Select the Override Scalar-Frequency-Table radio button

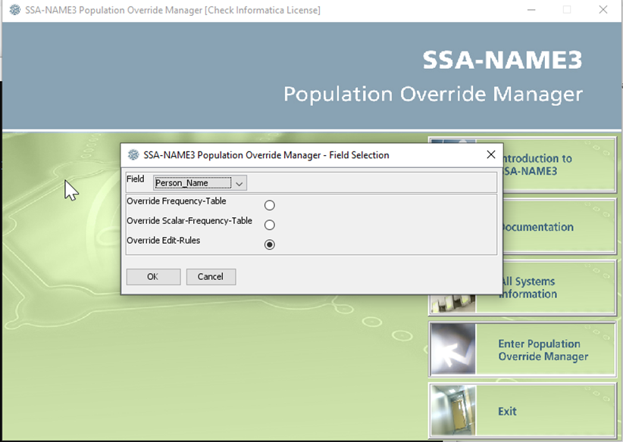269,225
